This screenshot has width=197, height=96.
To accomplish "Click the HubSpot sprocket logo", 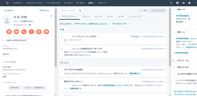I will point(7,3).
